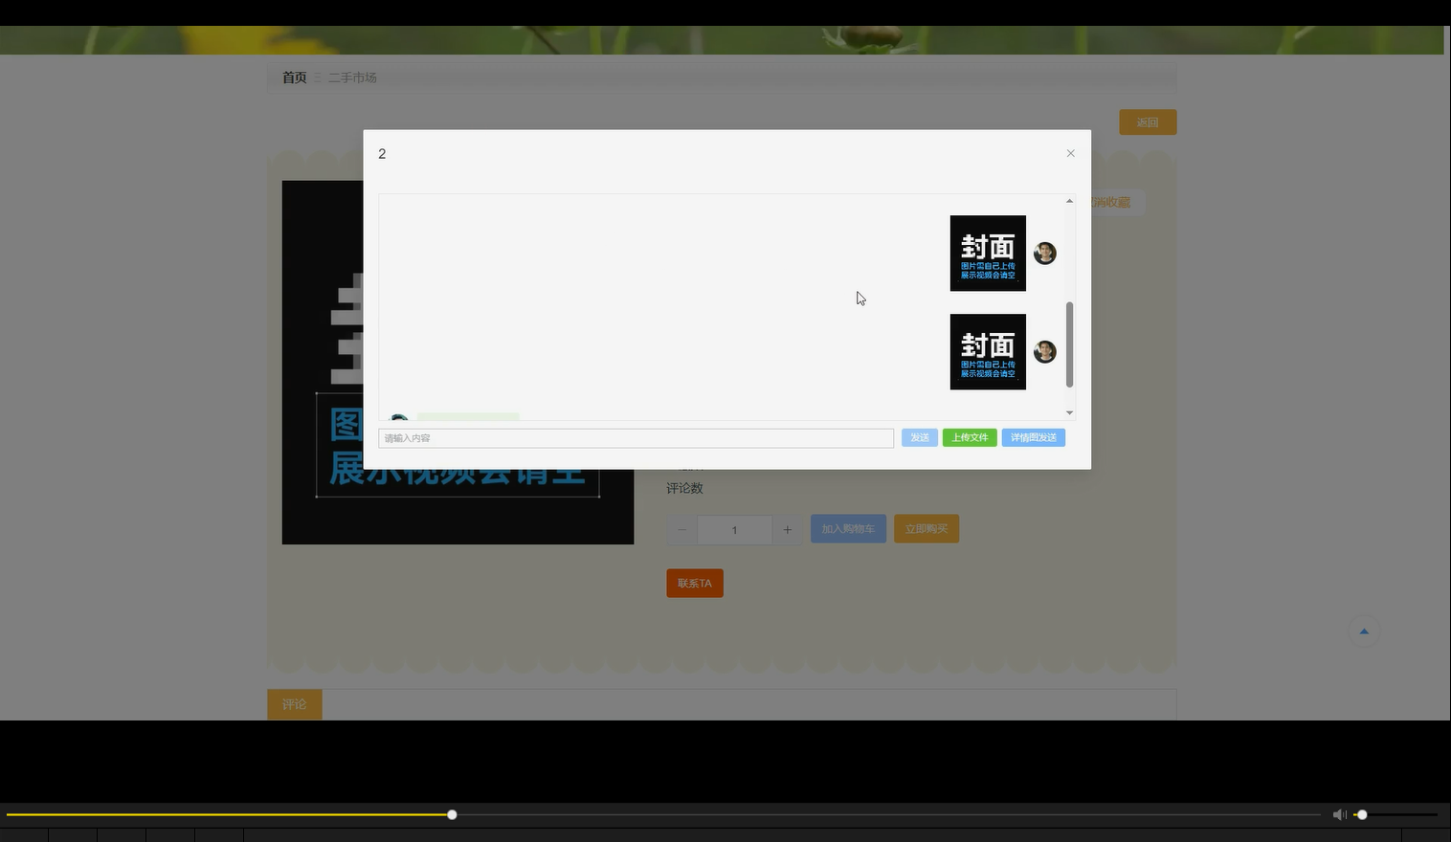Decrease quantity with the minus button

(681, 529)
